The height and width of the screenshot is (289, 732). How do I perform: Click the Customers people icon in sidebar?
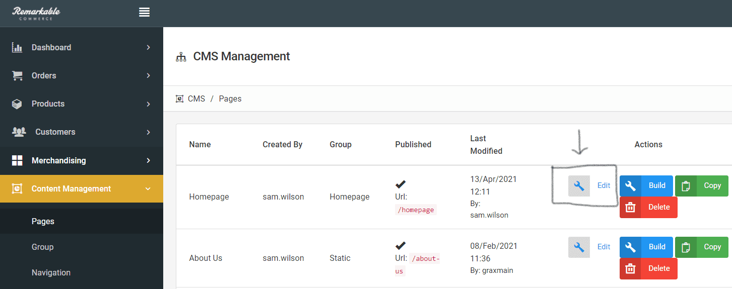[x=19, y=132]
